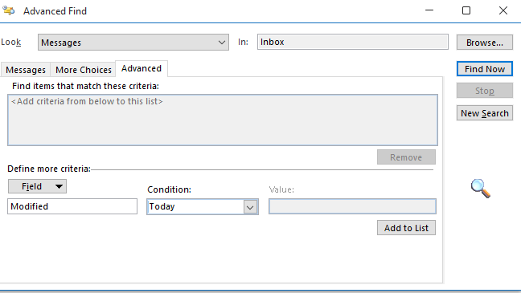Image resolution: width=521 pixels, height=293 pixels.
Task: Click inside the criteria list box
Action: click(223, 120)
